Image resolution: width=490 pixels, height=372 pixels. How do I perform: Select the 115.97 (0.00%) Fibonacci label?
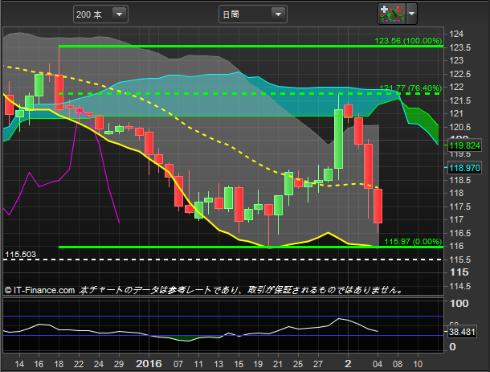pyautogui.click(x=413, y=241)
